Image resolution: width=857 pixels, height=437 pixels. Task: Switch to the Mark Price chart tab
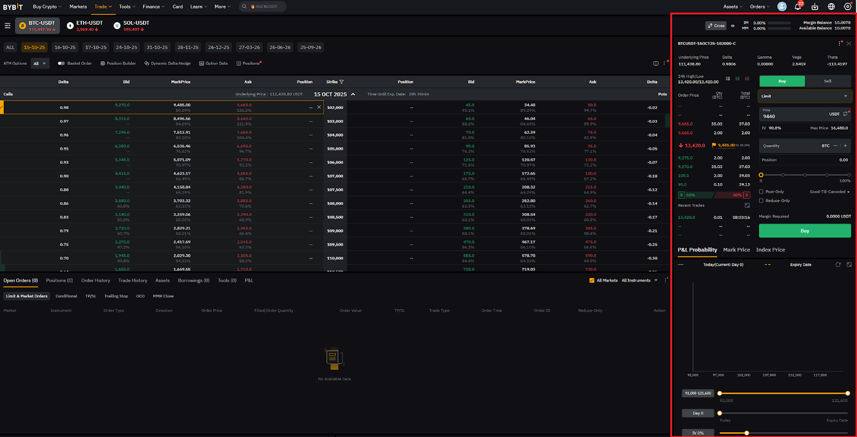pyautogui.click(x=736, y=250)
